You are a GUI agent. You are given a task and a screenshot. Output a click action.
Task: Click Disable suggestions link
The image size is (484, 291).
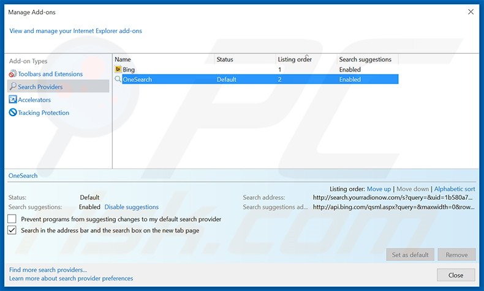(132, 207)
